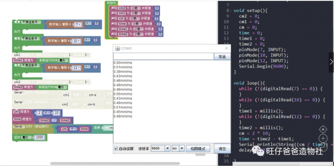Open the 小数 type dropdown for time2
Viewport: 334px width, 166px height.
click(138, 34)
